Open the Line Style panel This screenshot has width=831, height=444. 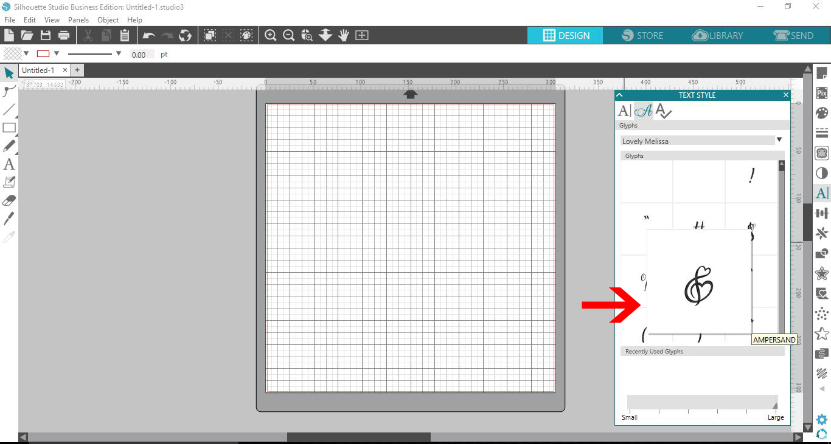tap(822, 134)
